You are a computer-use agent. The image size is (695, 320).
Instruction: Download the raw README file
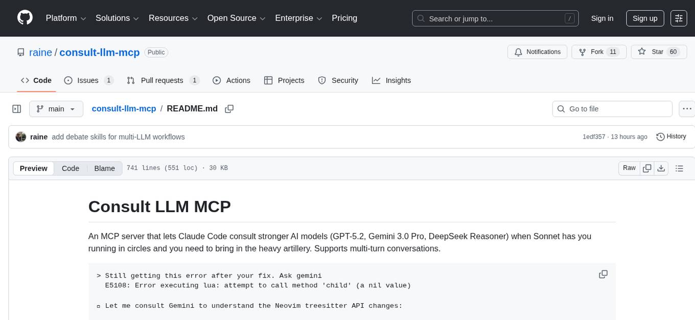(661, 168)
